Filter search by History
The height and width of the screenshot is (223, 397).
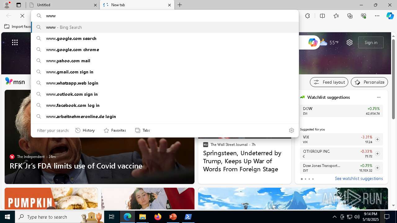coord(85,130)
